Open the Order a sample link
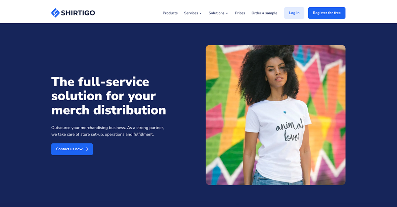 (264, 13)
